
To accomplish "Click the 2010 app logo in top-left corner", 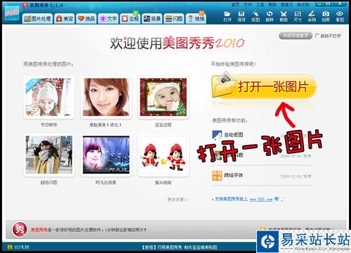I will click(x=12, y=13).
